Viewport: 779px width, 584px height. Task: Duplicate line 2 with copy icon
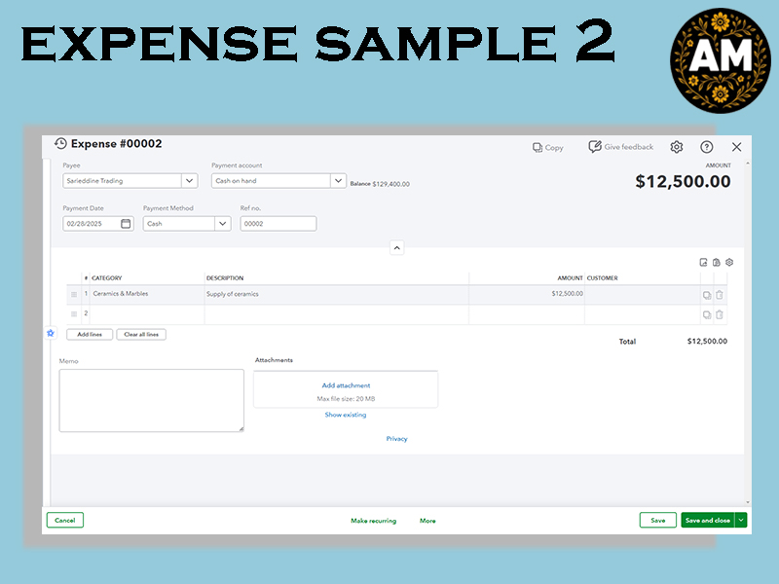tap(707, 314)
